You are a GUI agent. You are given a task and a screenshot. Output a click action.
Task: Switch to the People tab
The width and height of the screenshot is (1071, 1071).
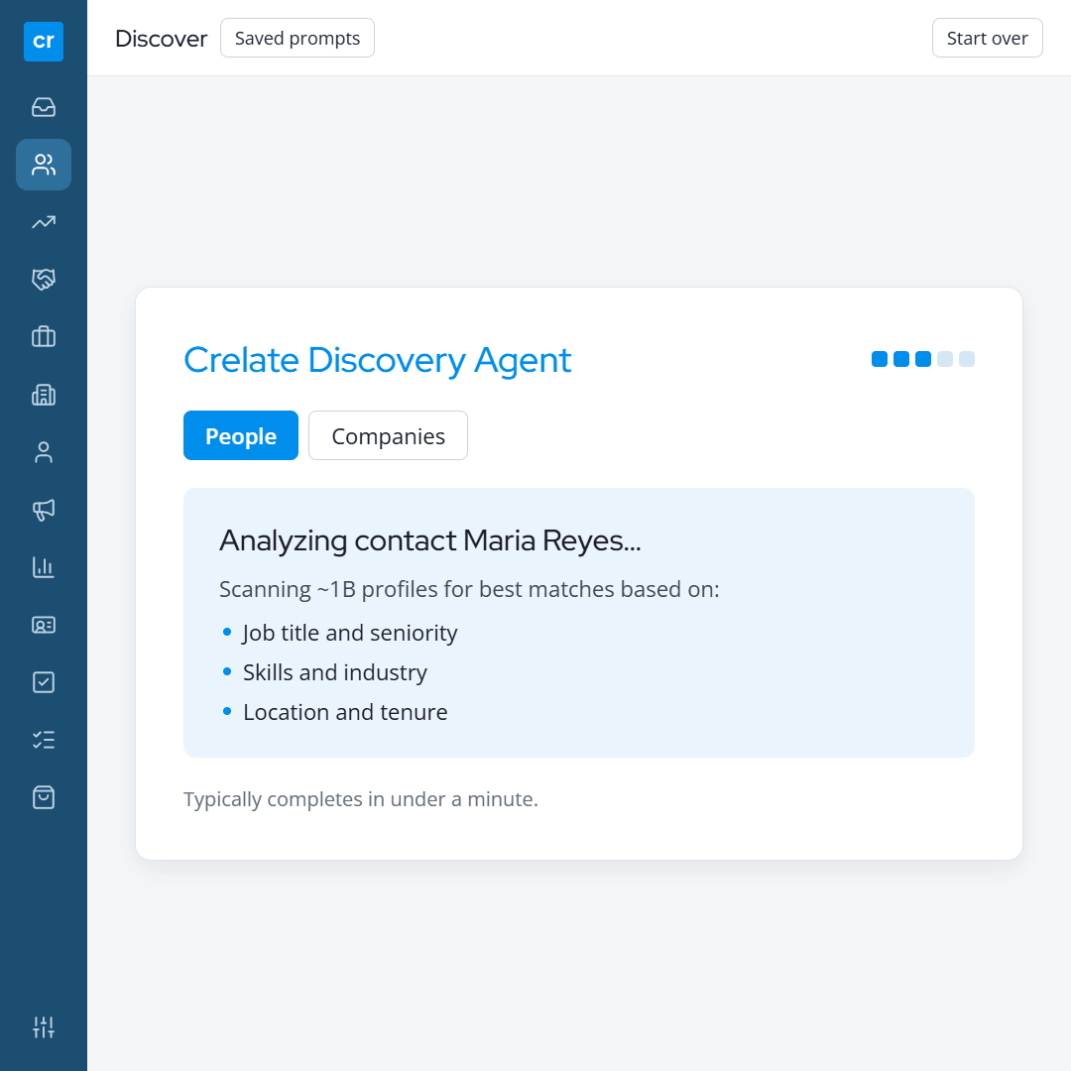tap(240, 435)
